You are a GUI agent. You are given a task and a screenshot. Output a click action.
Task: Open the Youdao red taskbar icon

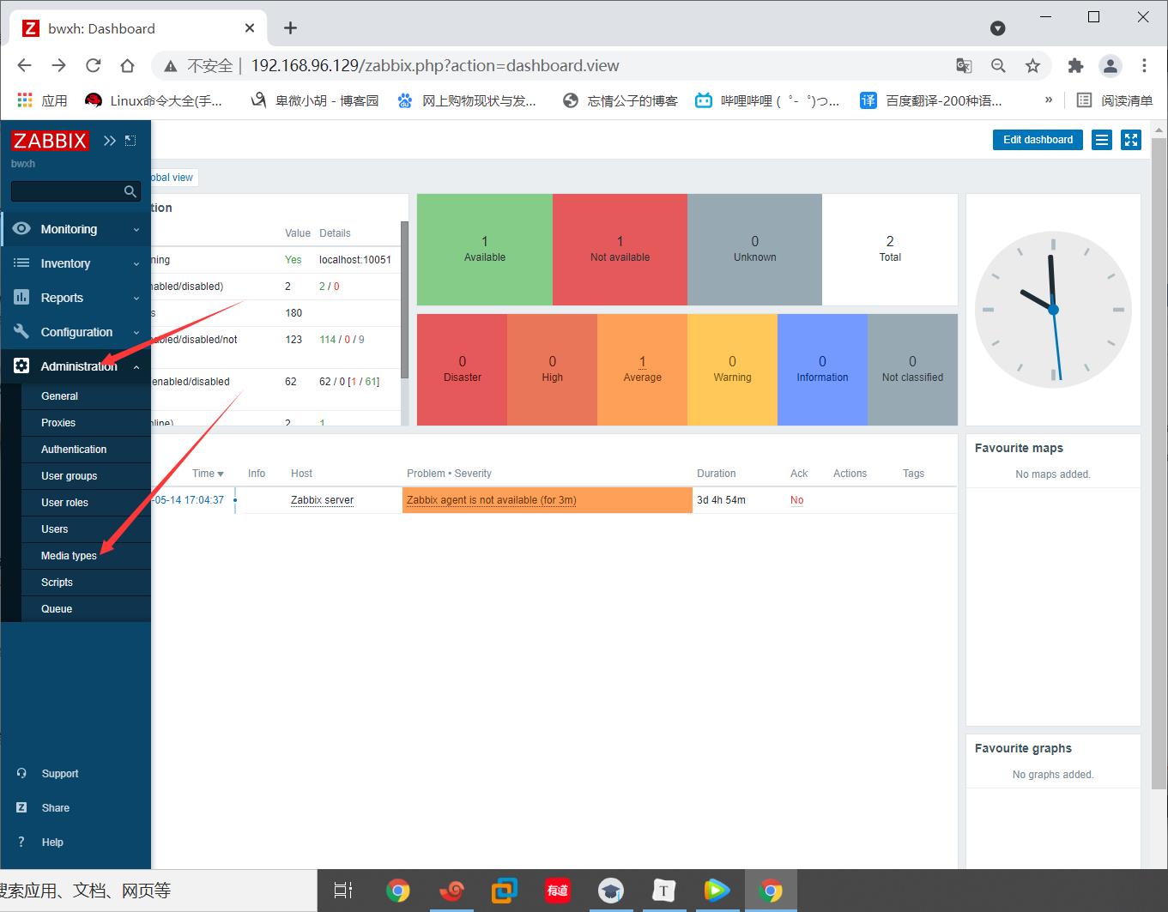(557, 891)
